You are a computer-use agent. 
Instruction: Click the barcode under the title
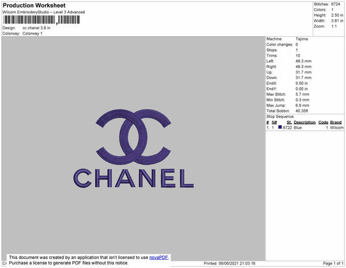[42, 20]
